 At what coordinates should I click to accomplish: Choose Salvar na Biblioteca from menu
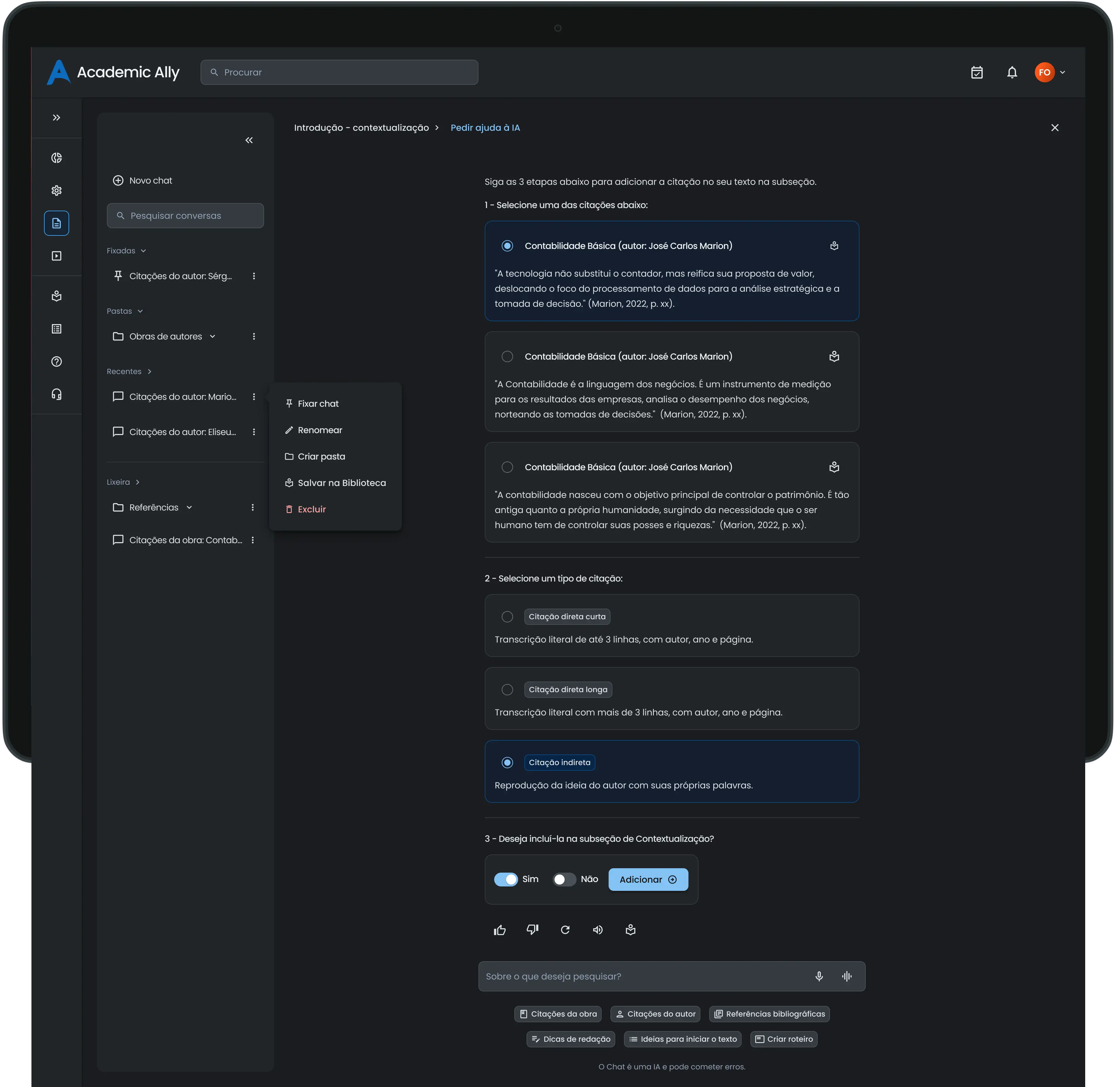pyautogui.click(x=335, y=483)
